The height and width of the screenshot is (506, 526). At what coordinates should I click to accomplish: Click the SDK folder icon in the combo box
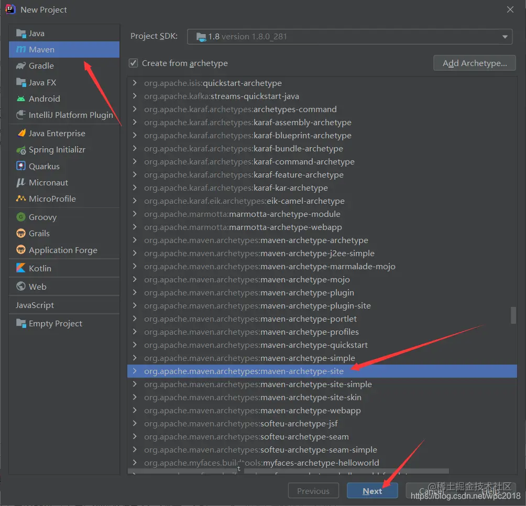tap(201, 37)
